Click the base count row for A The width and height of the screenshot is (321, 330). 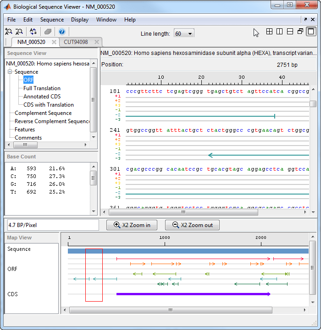[x=38, y=168]
